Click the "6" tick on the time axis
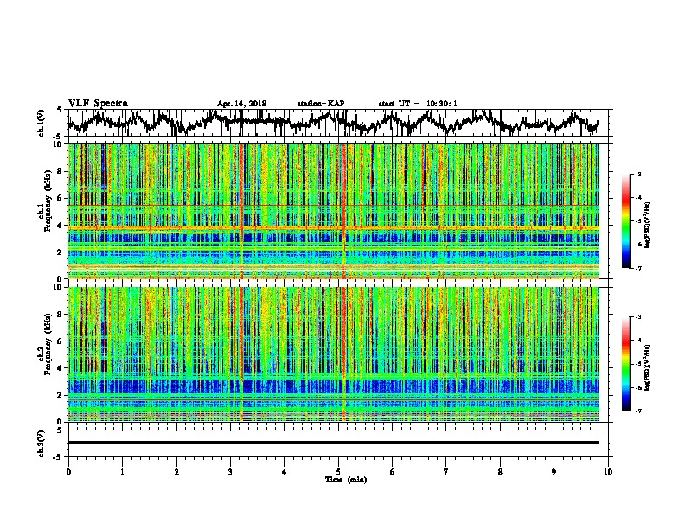 pyautogui.click(x=393, y=472)
